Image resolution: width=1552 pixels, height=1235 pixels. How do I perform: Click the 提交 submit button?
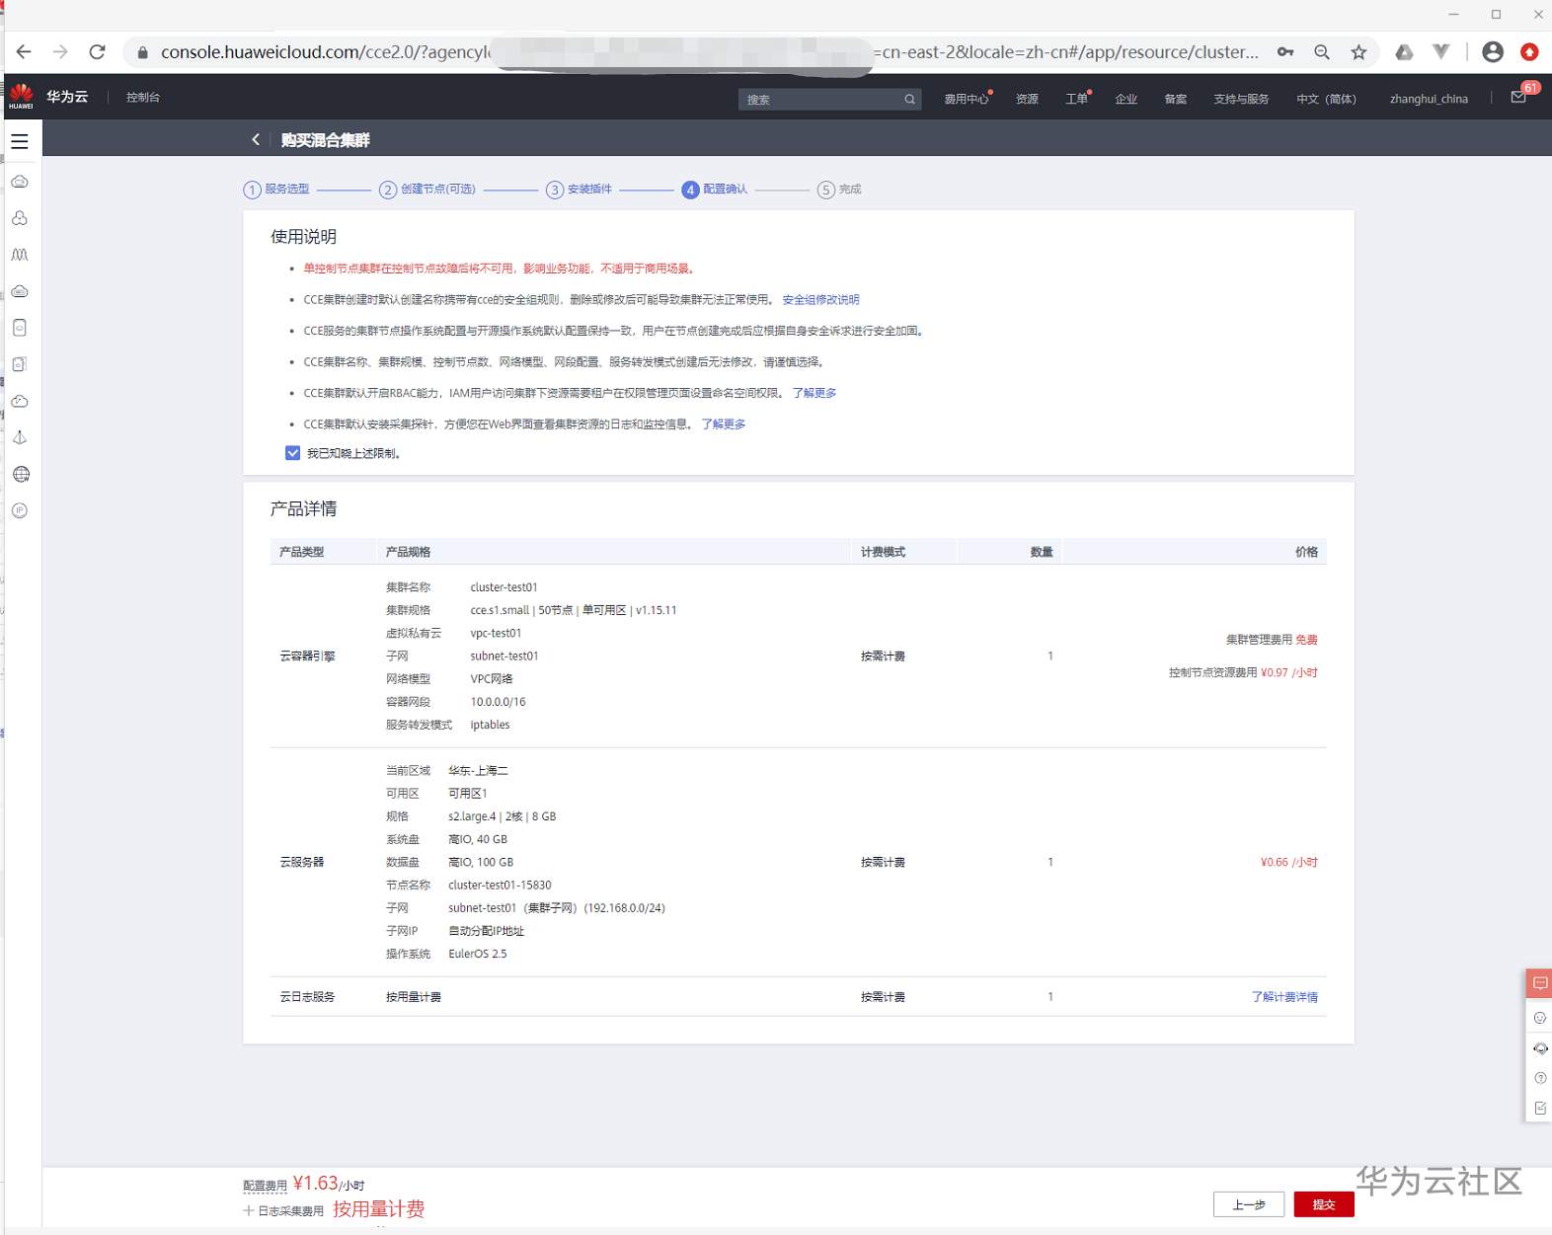click(1324, 1204)
